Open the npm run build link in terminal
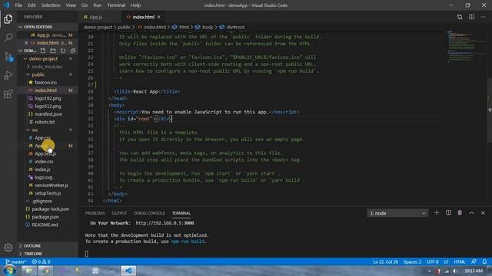Viewport: 492px width, 276px height. tap(188, 242)
